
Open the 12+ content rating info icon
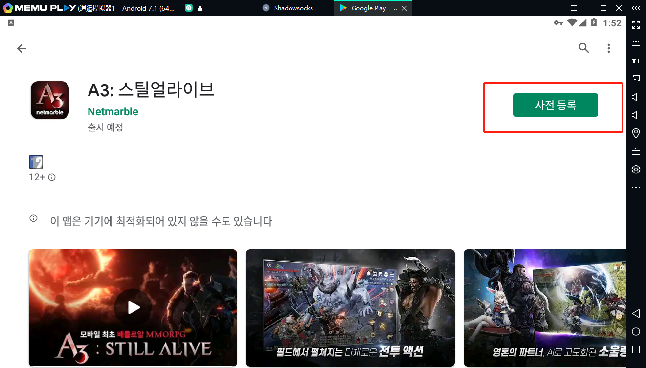tap(52, 177)
